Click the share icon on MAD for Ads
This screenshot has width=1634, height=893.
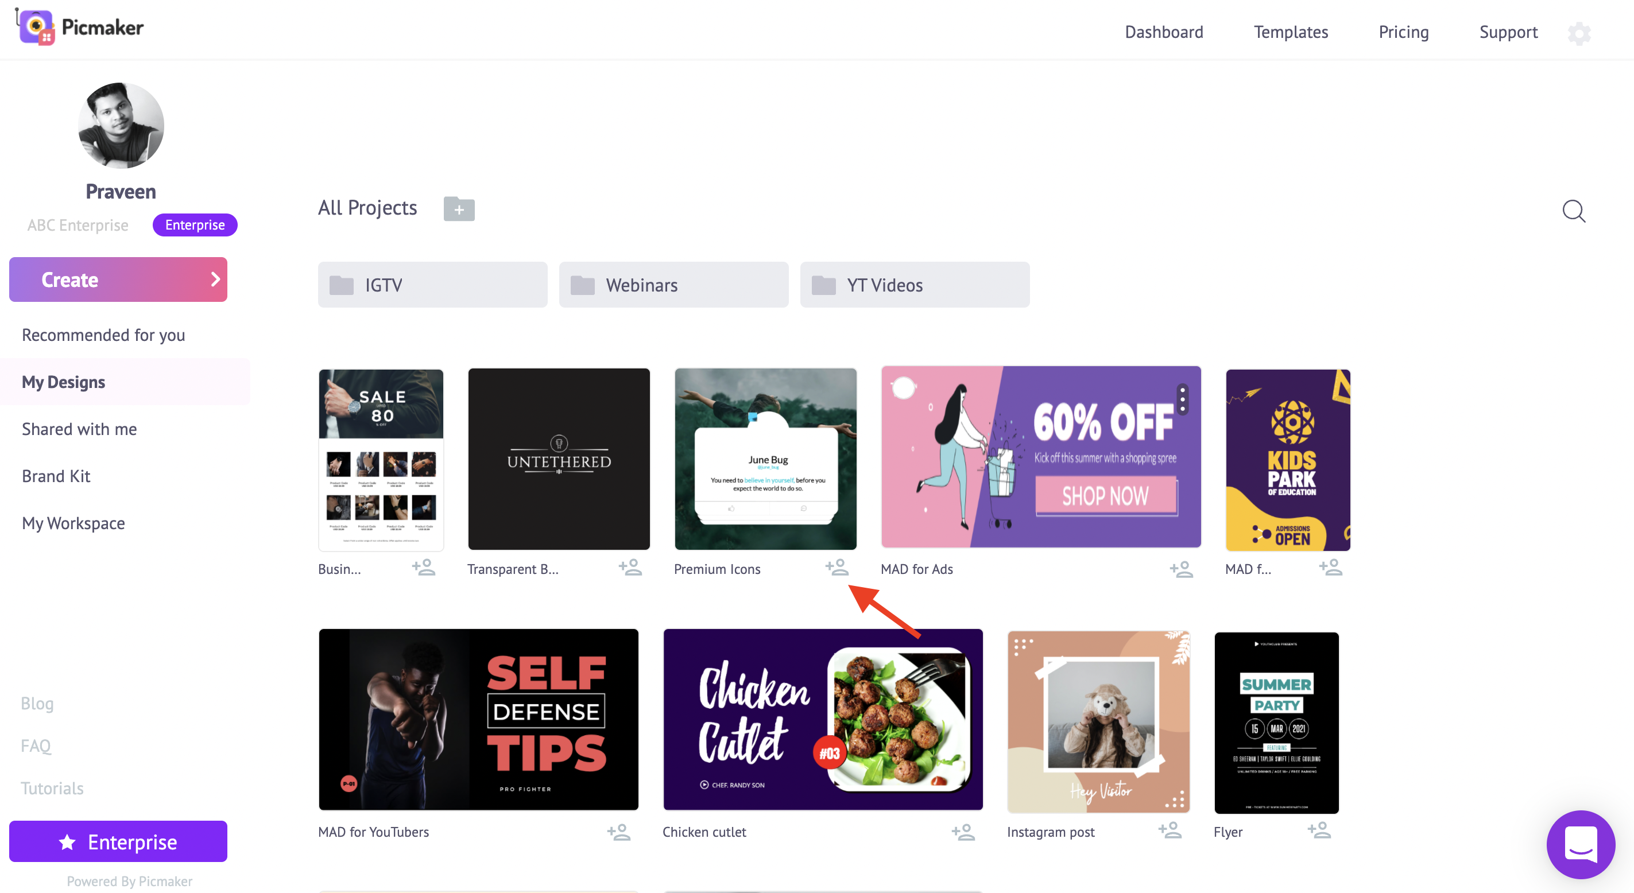click(x=1182, y=570)
